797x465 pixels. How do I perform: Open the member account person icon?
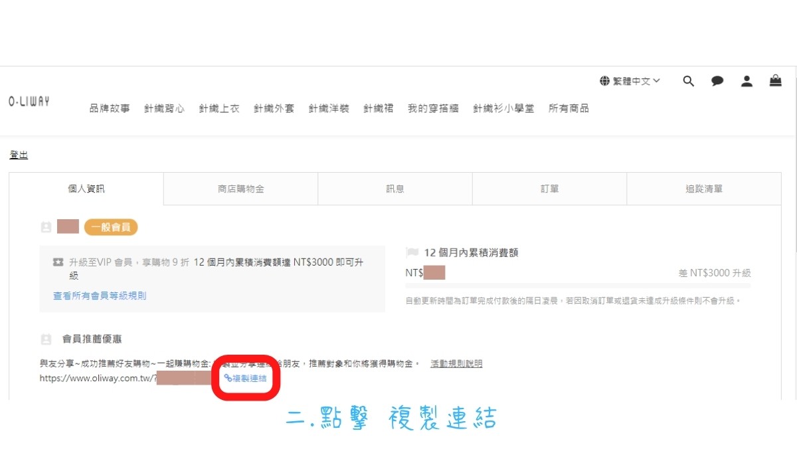(747, 81)
